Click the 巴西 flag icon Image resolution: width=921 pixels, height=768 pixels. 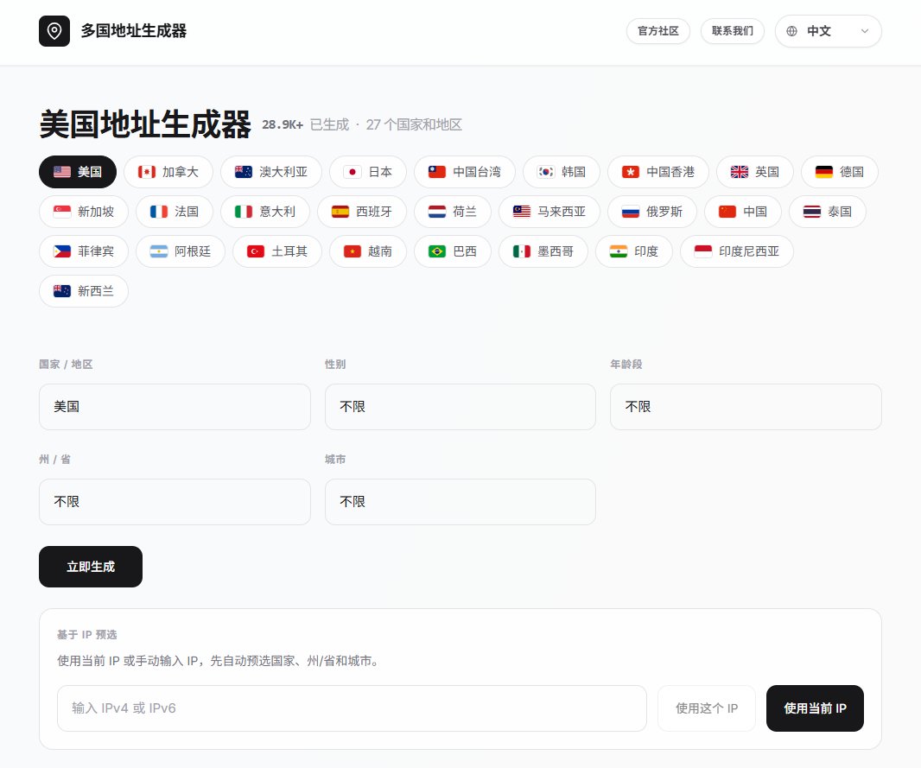click(436, 251)
